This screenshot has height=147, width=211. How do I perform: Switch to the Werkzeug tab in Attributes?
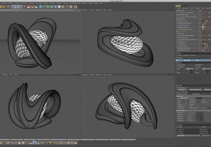click(x=193, y=61)
